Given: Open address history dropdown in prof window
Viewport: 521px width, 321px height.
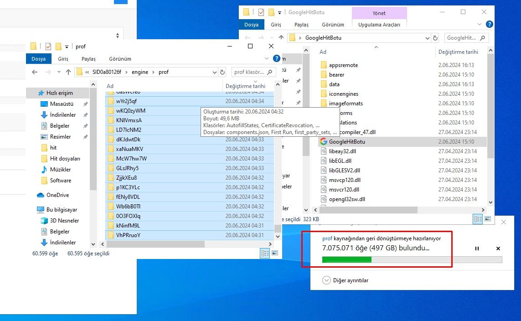Looking at the screenshot, I should (215, 72).
